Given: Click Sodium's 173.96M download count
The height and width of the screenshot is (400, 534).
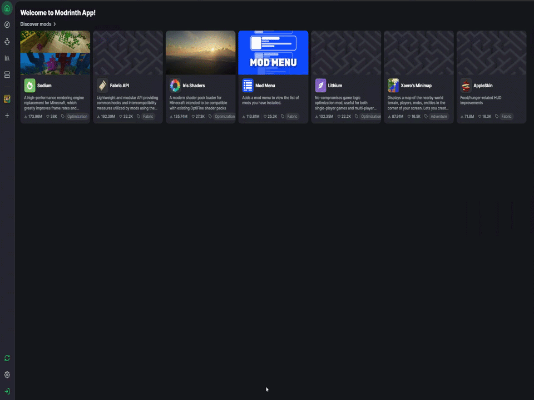Looking at the screenshot, I should click(x=33, y=116).
